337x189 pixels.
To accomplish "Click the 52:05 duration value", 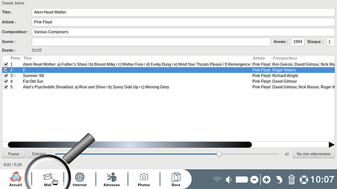I will [37, 50].
